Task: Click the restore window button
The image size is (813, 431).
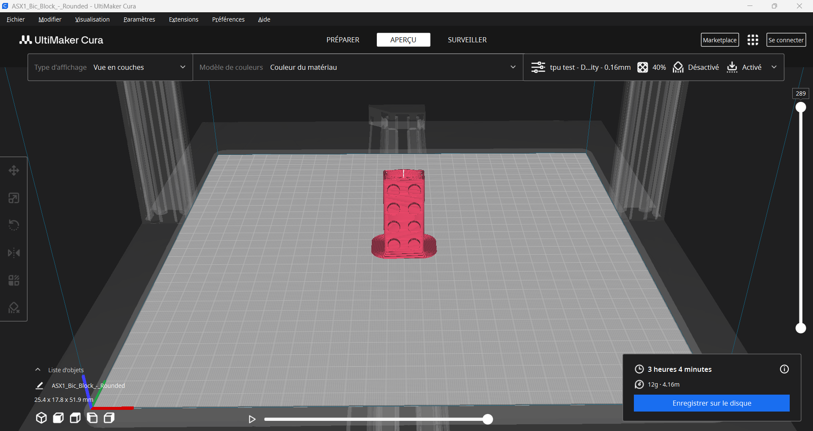Action: [x=774, y=6]
